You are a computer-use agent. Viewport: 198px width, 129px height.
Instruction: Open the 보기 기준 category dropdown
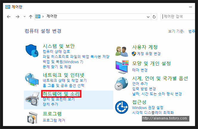192,31
